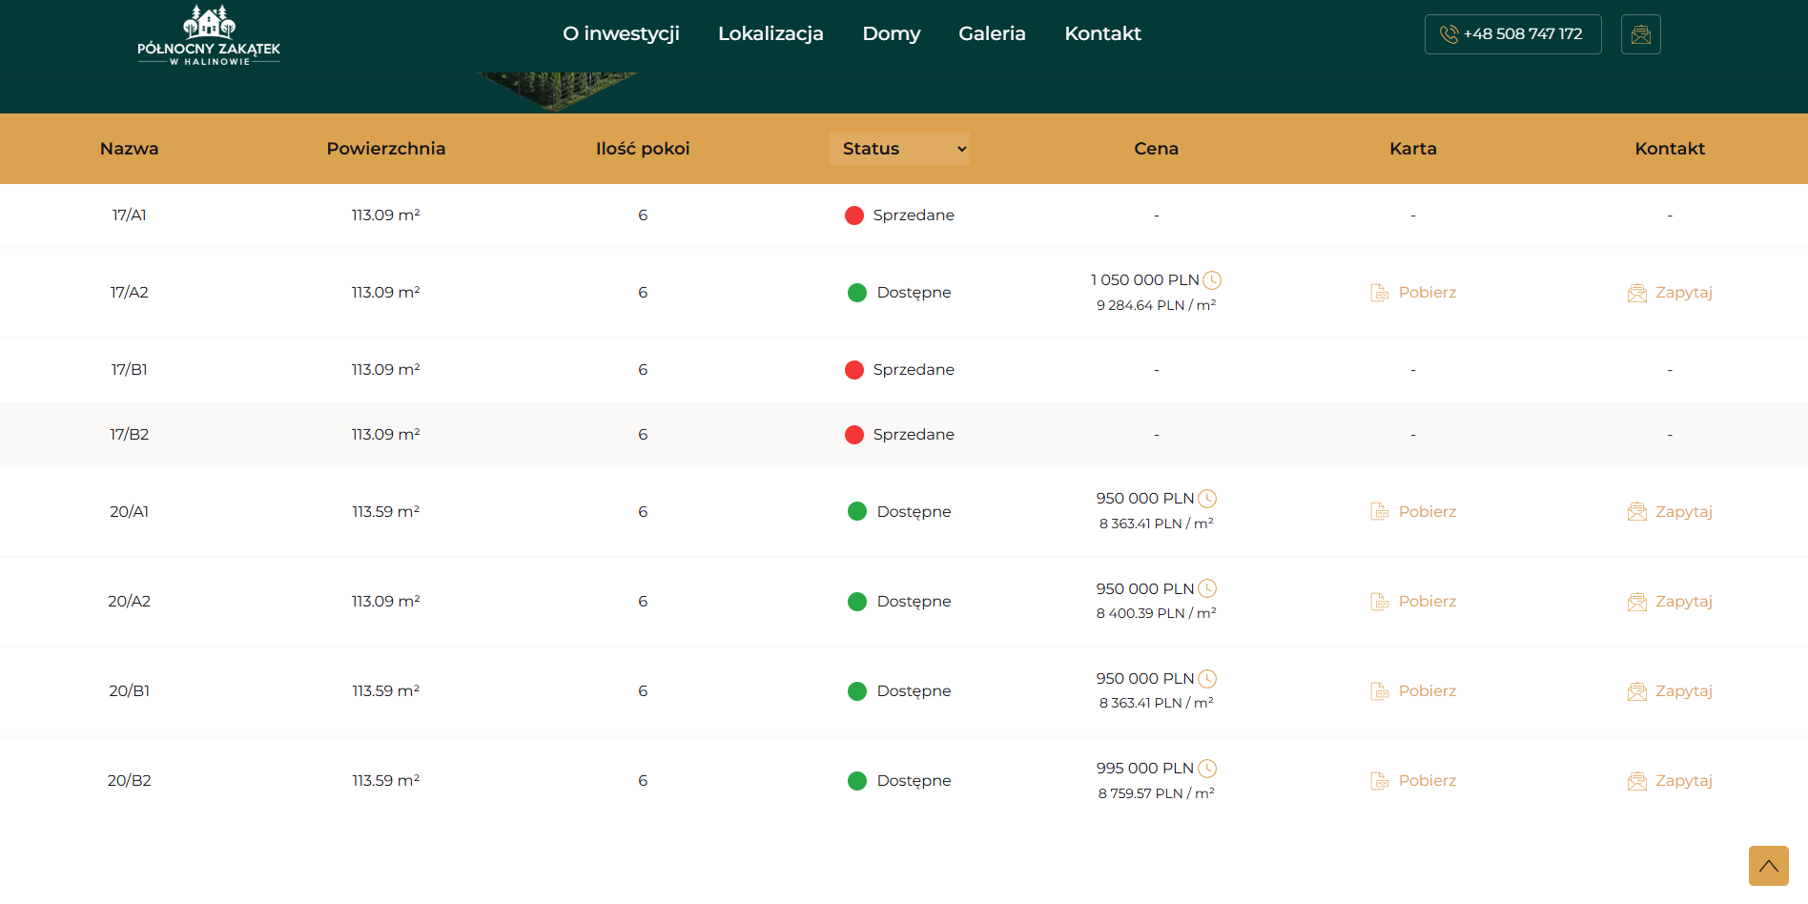The image size is (1808, 904).
Task: Call the +48 508 747 172 phone button
Action: tap(1512, 34)
